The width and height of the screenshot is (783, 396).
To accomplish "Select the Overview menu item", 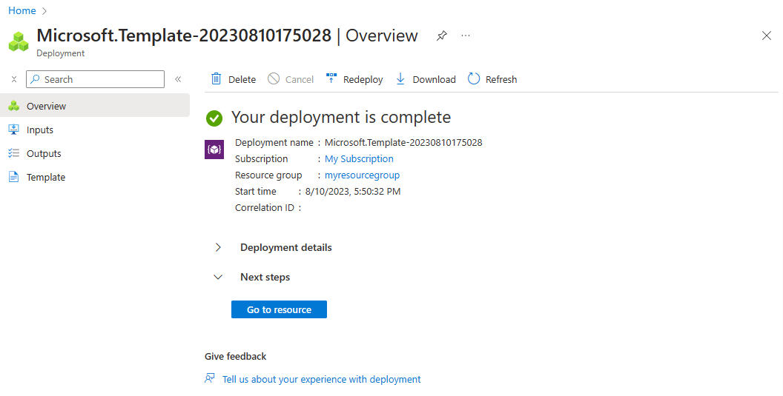I will (x=46, y=106).
